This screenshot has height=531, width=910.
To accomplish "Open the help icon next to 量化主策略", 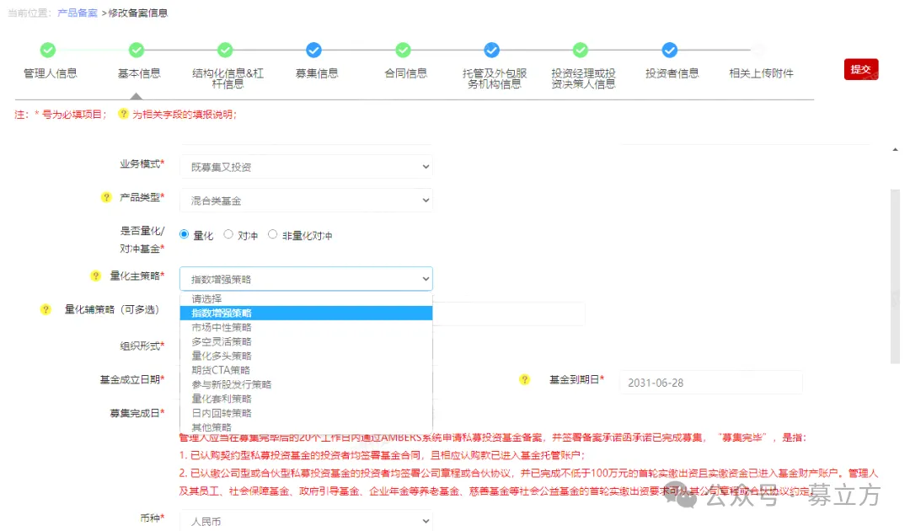I will (x=95, y=276).
